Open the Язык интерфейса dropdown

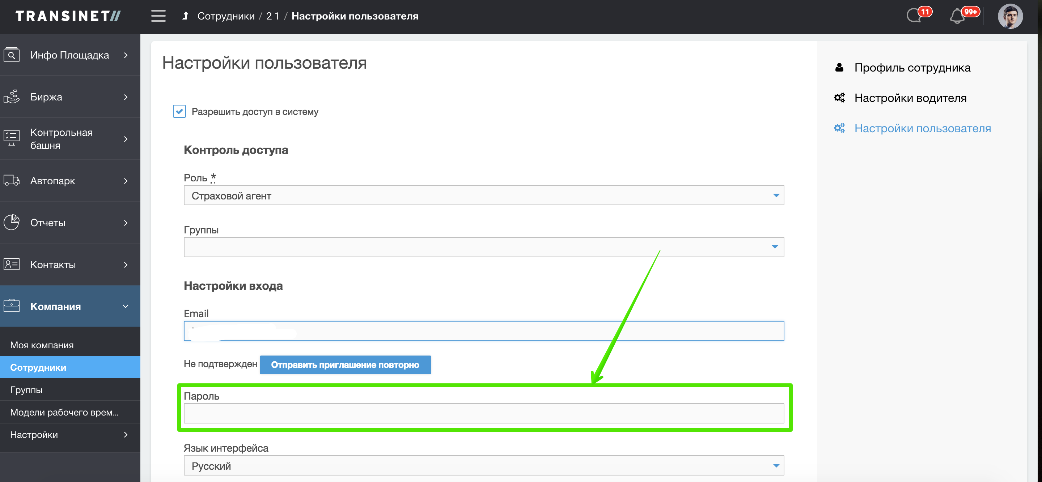pos(483,466)
